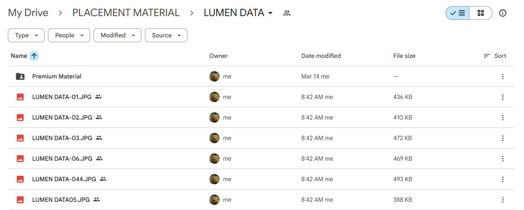Click the Premium Material shared folder icon

coord(20,76)
